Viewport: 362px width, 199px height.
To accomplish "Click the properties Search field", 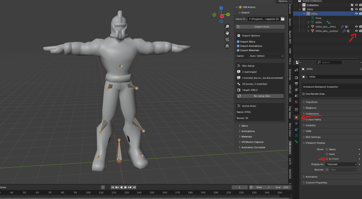I will [329, 62].
